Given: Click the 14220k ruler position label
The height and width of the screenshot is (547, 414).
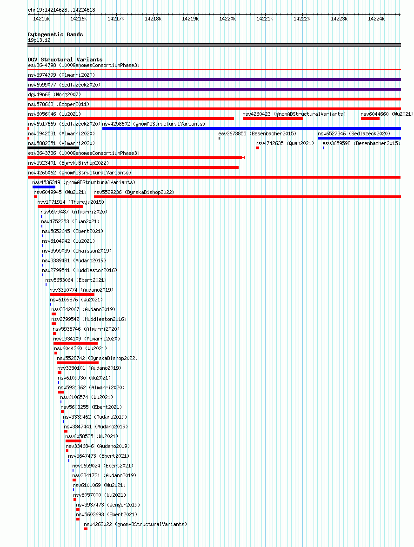Looking at the screenshot, I should 227,19.
